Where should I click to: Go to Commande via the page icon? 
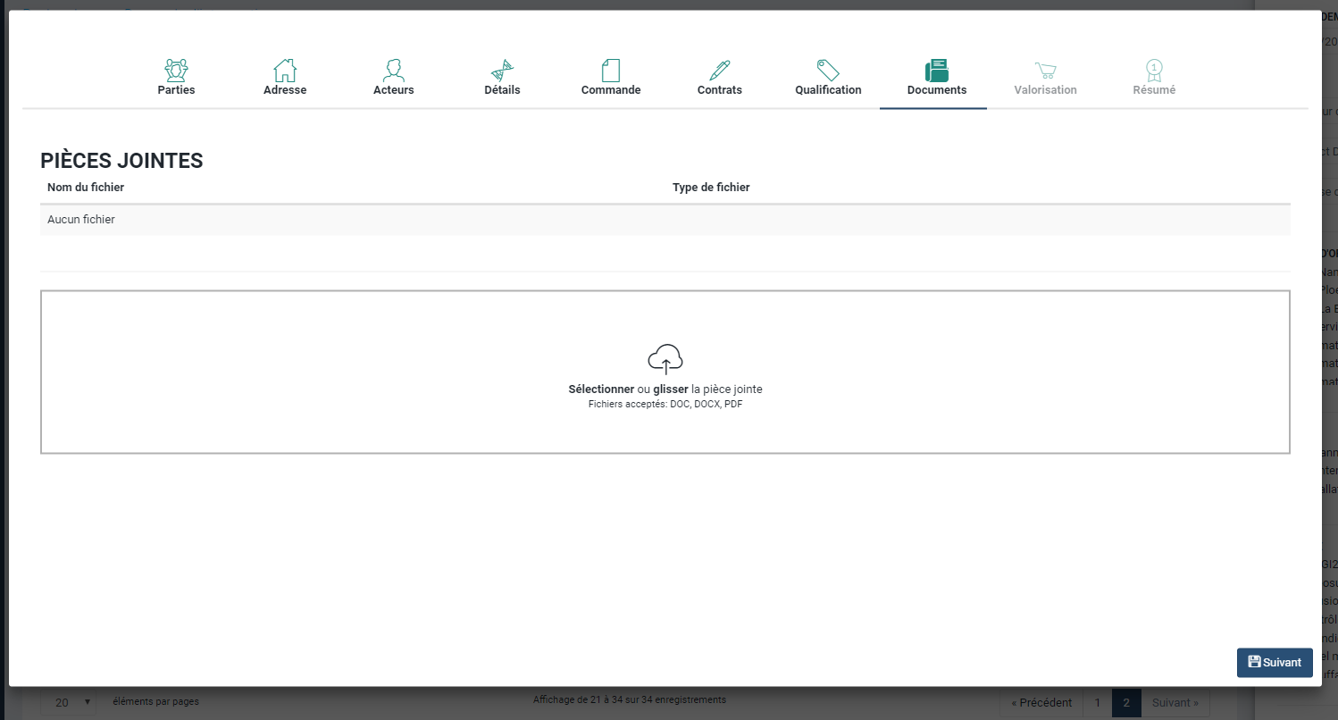click(x=611, y=70)
